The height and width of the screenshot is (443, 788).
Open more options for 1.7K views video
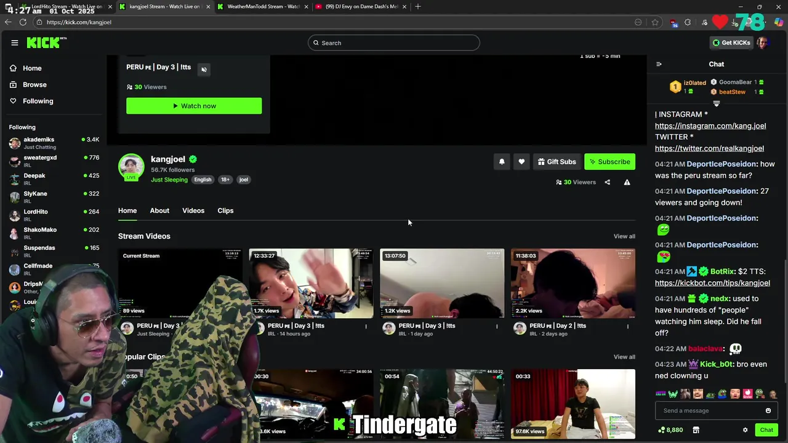[x=366, y=326]
